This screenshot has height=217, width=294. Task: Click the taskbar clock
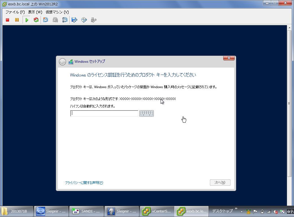coord(290,212)
